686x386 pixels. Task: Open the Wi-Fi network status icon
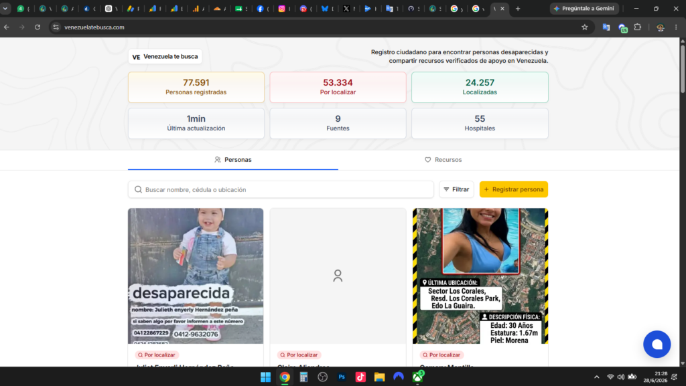(x=610, y=377)
